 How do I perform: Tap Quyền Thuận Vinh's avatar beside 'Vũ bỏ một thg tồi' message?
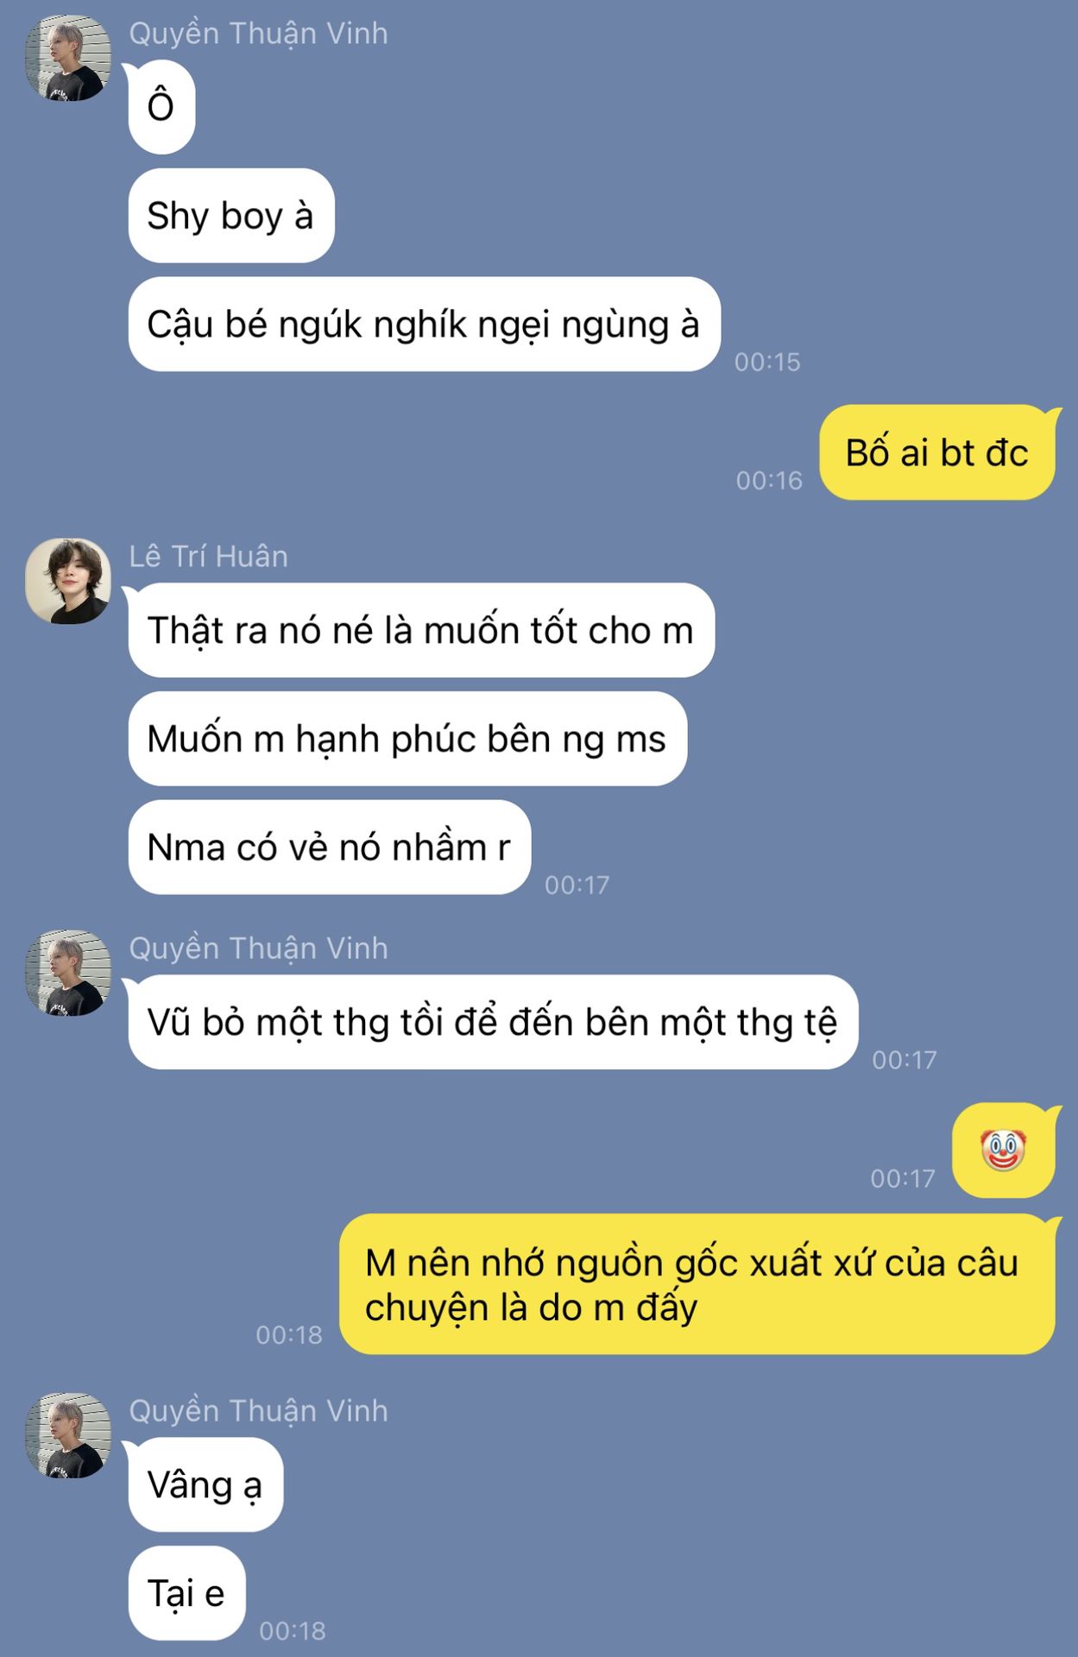68,973
